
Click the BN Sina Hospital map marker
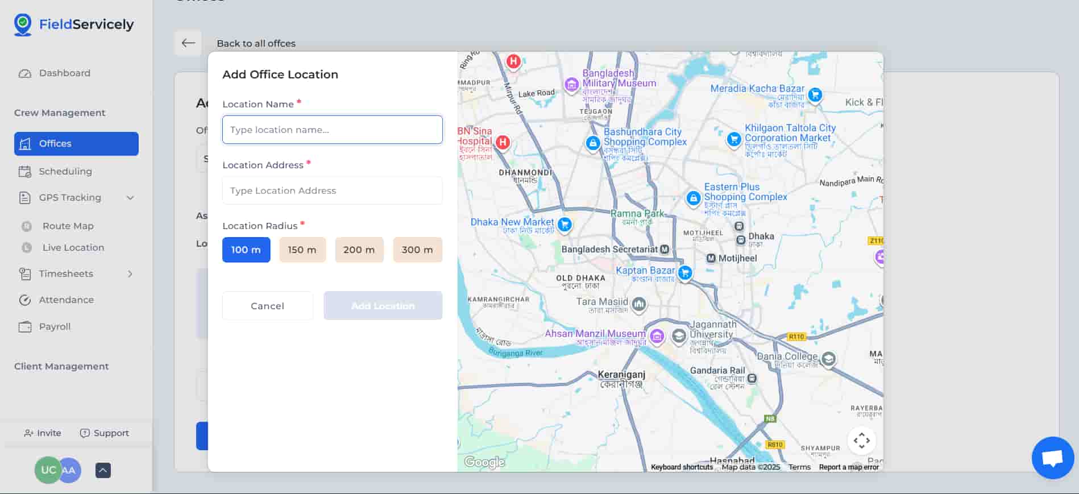coord(503,142)
